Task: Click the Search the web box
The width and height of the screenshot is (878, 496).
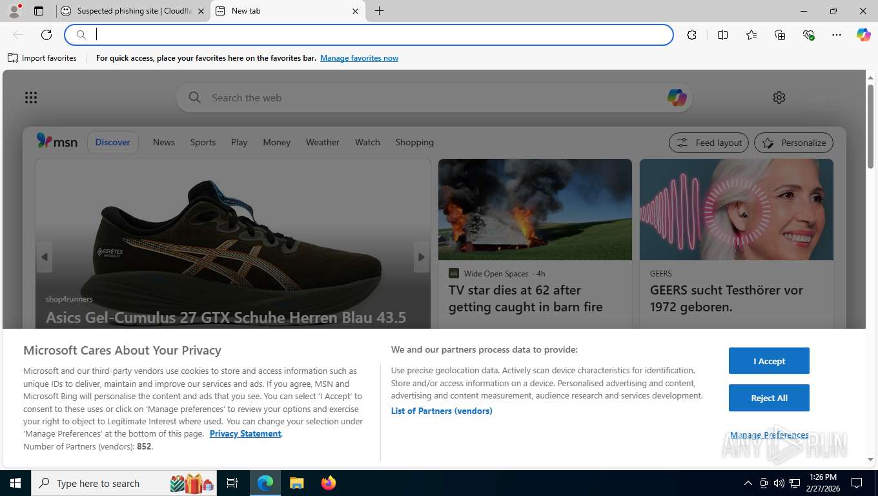Action: 434,98
